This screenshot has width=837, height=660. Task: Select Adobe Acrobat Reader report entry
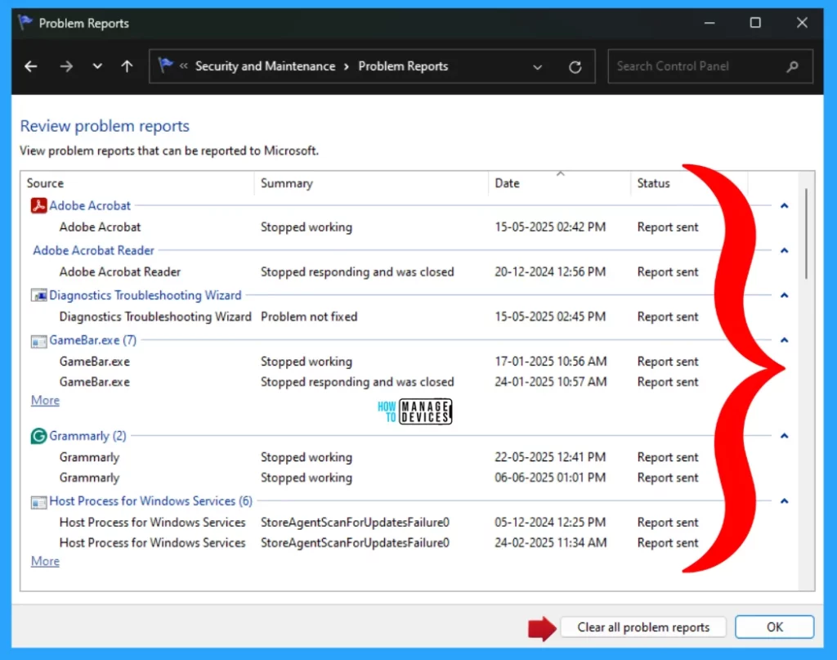click(379, 272)
